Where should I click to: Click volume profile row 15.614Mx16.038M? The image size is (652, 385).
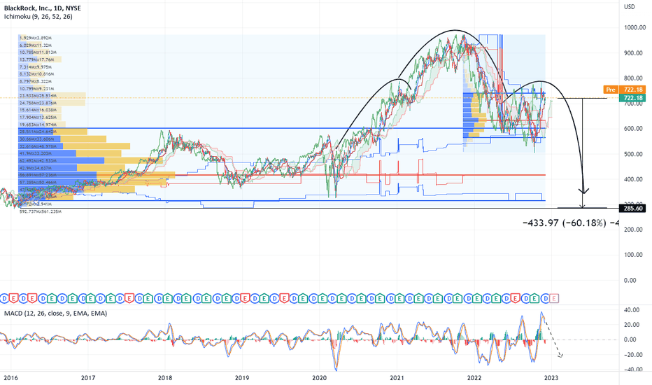[38, 110]
